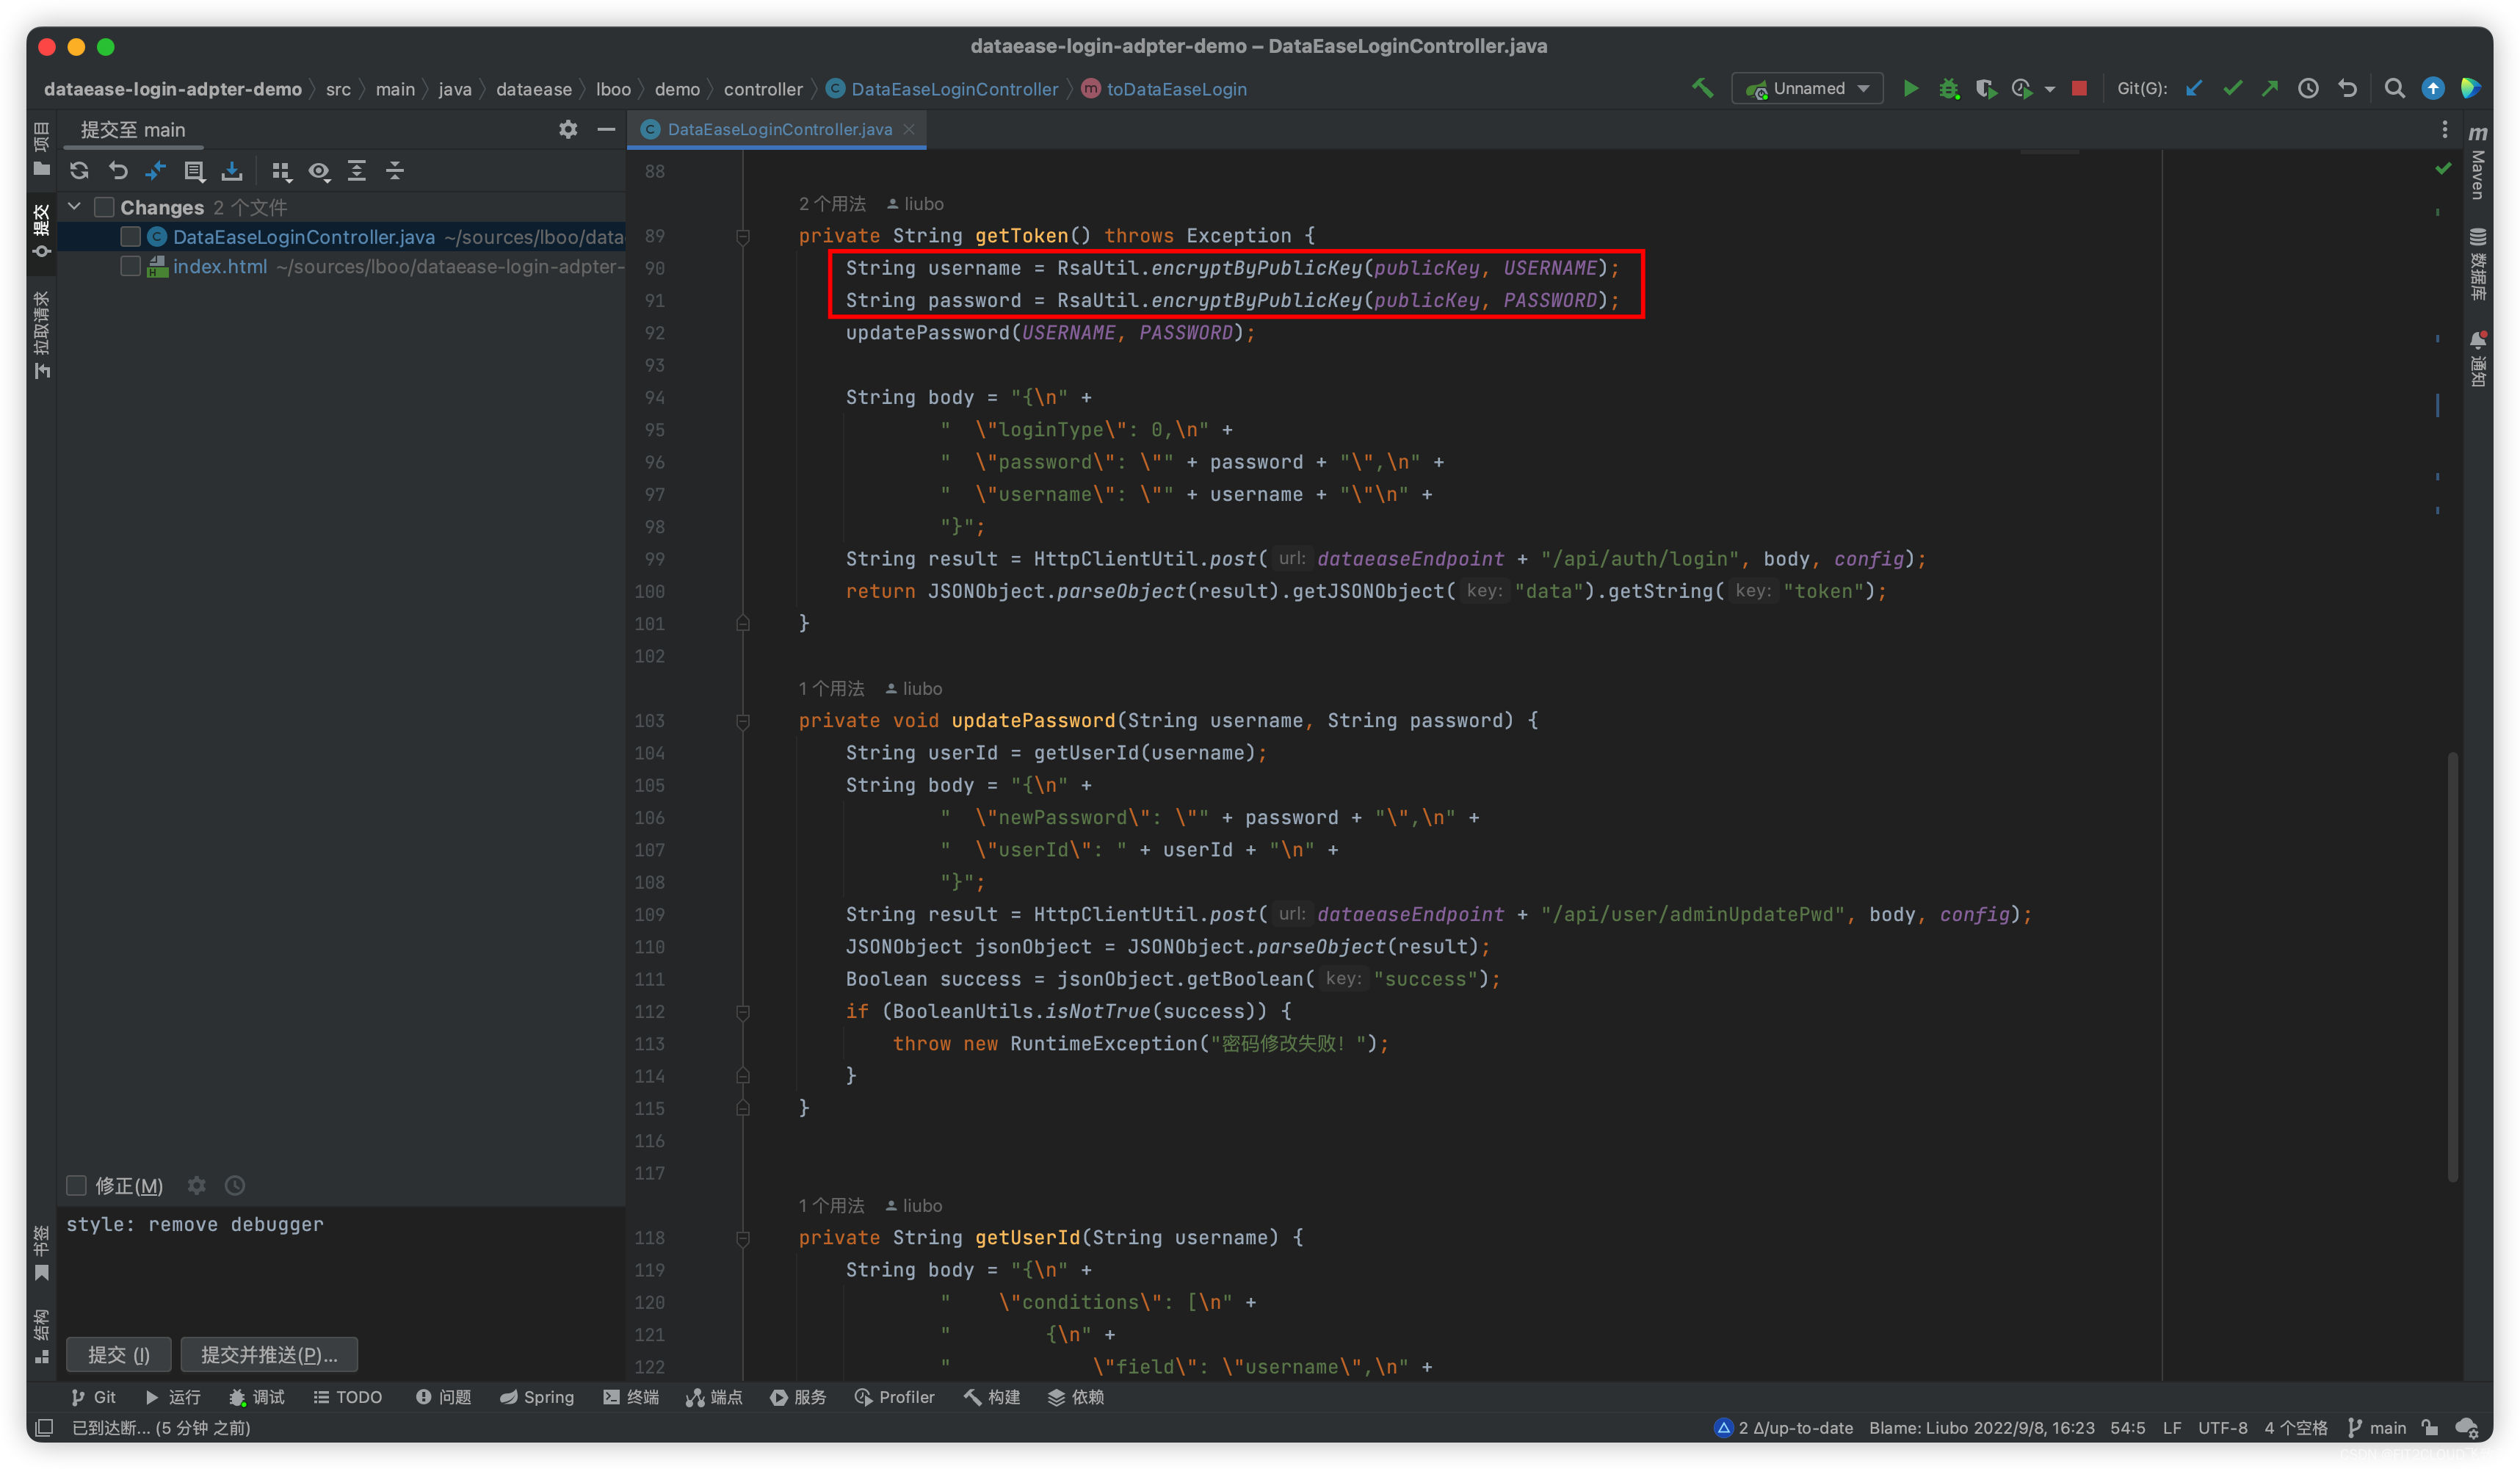This screenshot has height=1469, width=2520.
Task: Check the DataEaseLoginController.java change checkbox
Action: pyautogui.click(x=130, y=237)
